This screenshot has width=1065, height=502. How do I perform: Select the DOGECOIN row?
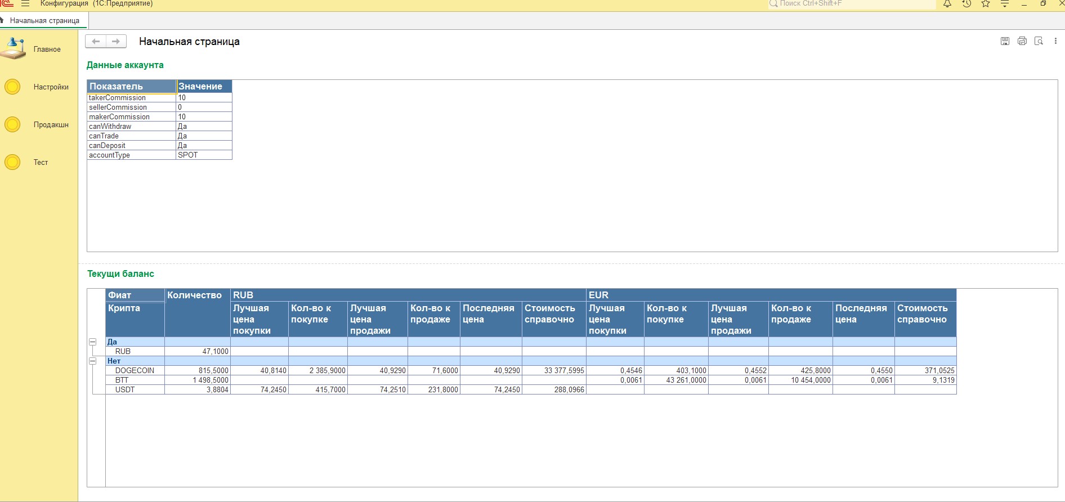tap(531, 371)
